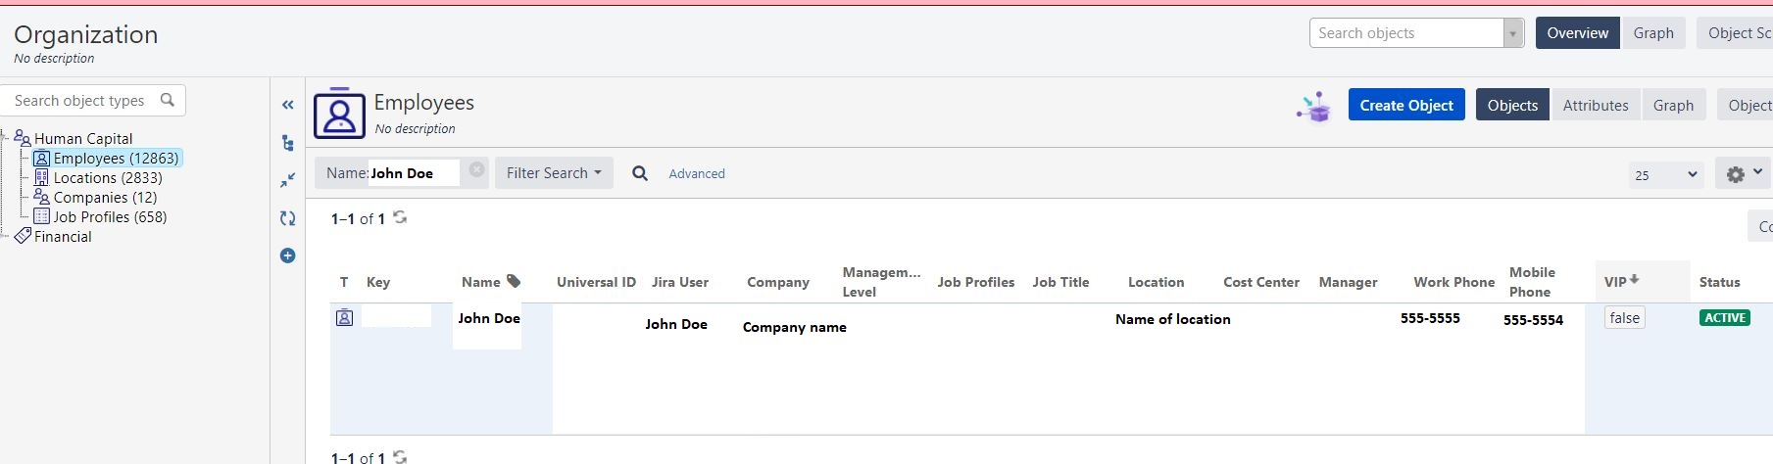Click mobile phone 555-5554

(x=1533, y=320)
